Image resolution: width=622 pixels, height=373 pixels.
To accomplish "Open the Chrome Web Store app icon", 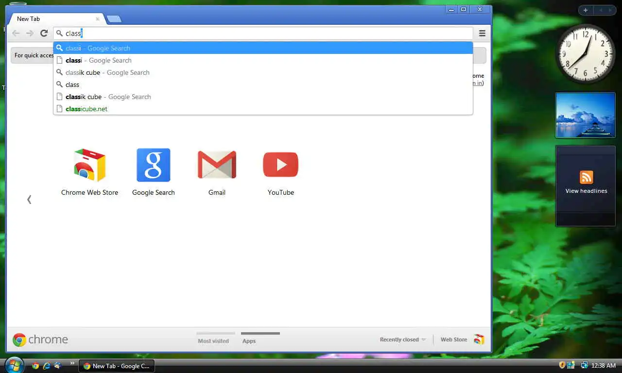I will pyautogui.click(x=90, y=166).
